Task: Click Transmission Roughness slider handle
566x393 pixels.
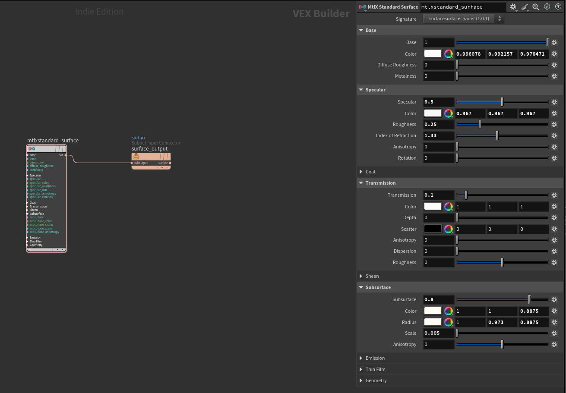Action: coord(502,263)
